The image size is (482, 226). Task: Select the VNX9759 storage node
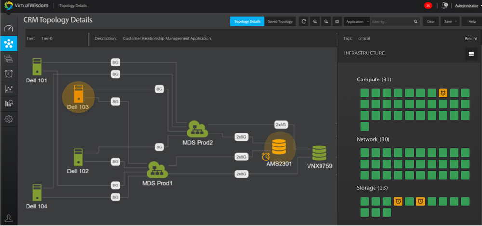click(x=320, y=153)
